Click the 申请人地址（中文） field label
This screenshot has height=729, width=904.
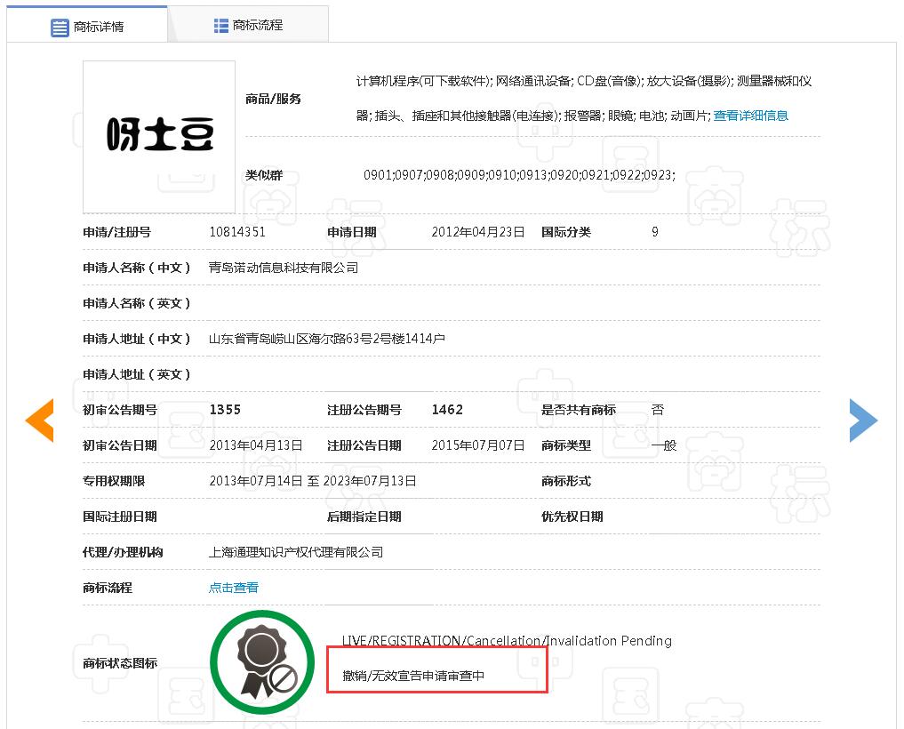[137, 339]
